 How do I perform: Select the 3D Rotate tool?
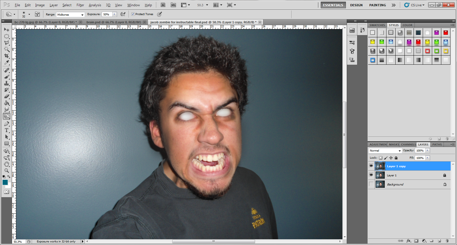pos(7,151)
